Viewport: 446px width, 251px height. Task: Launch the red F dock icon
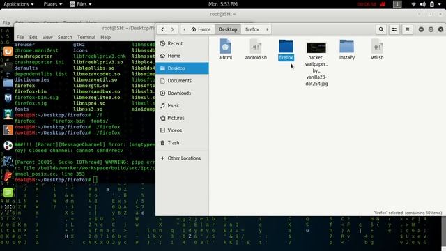pyautogui.click(x=8, y=176)
